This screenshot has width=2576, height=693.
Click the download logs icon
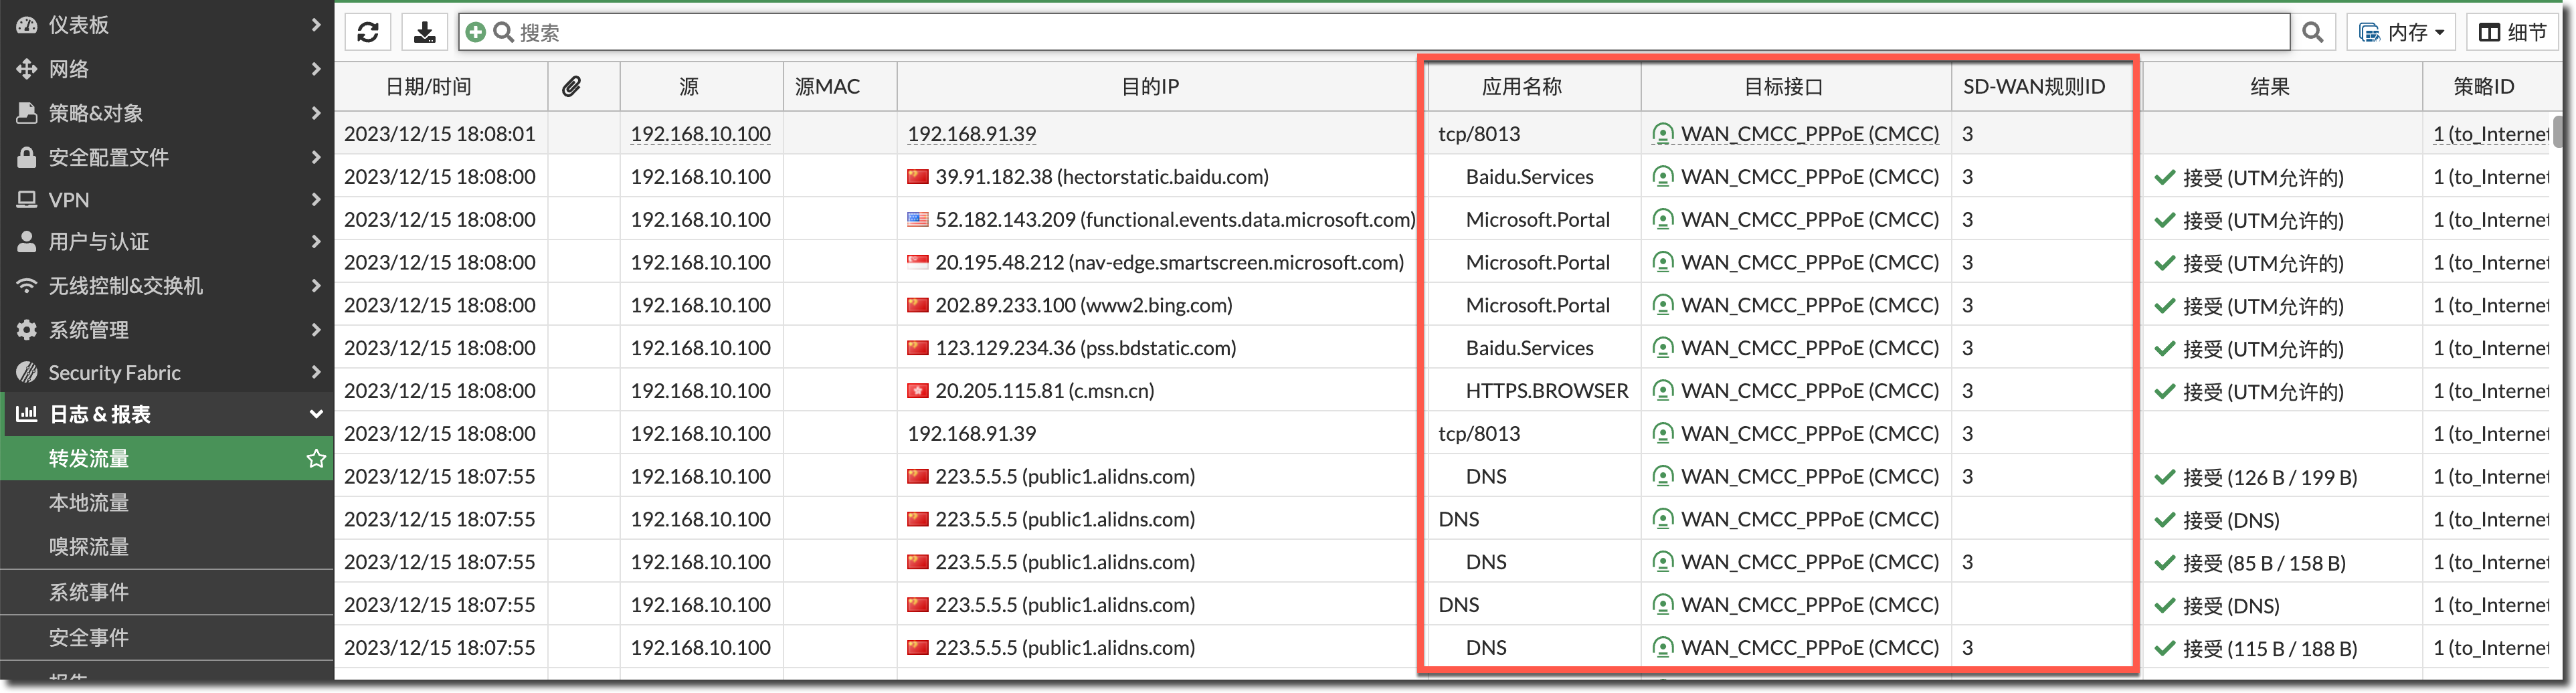(425, 32)
